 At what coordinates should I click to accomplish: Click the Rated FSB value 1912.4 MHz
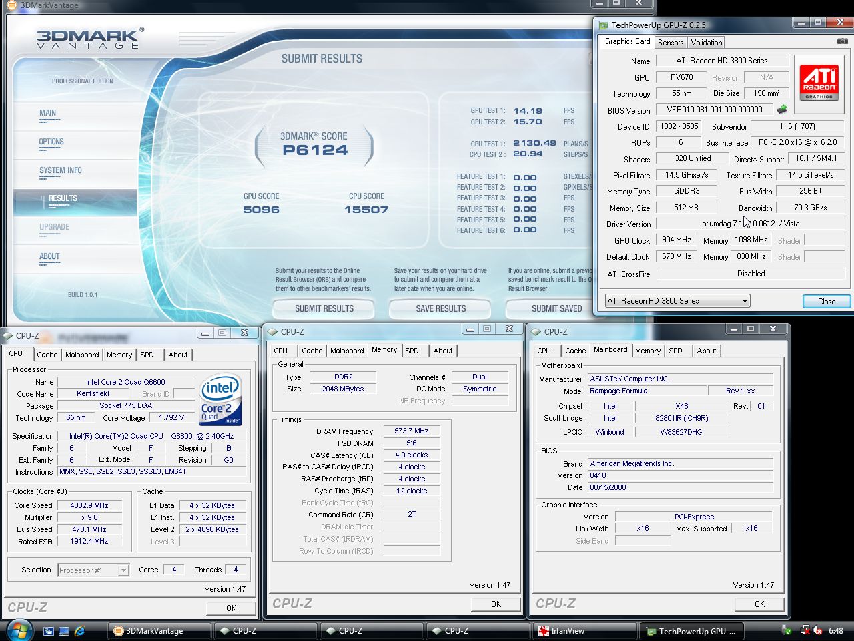coord(89,542)
